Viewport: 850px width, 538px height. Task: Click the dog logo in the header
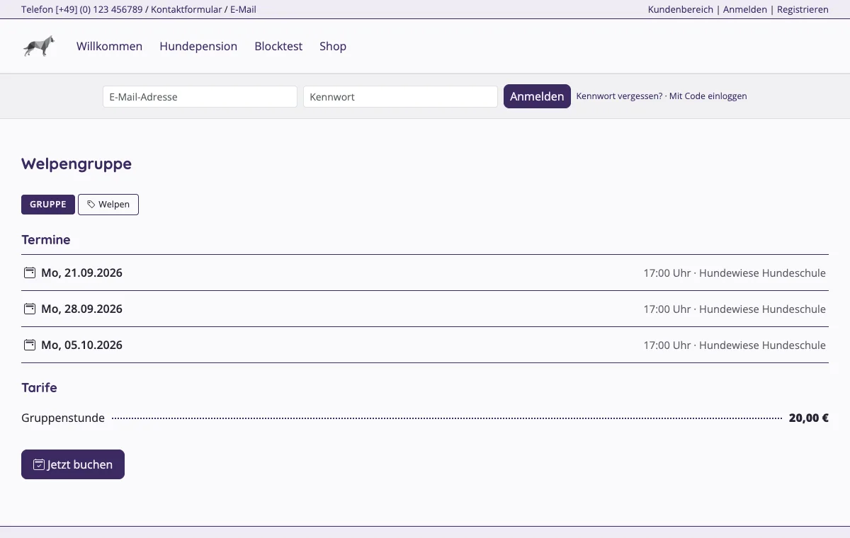click(x=39, y=46)
